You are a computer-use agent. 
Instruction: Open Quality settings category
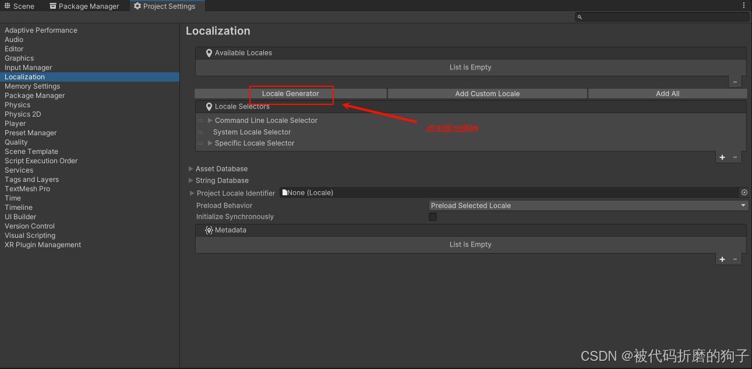tap(16, 142)
